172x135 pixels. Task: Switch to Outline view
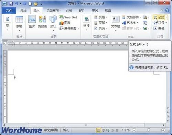click(112, 130)
